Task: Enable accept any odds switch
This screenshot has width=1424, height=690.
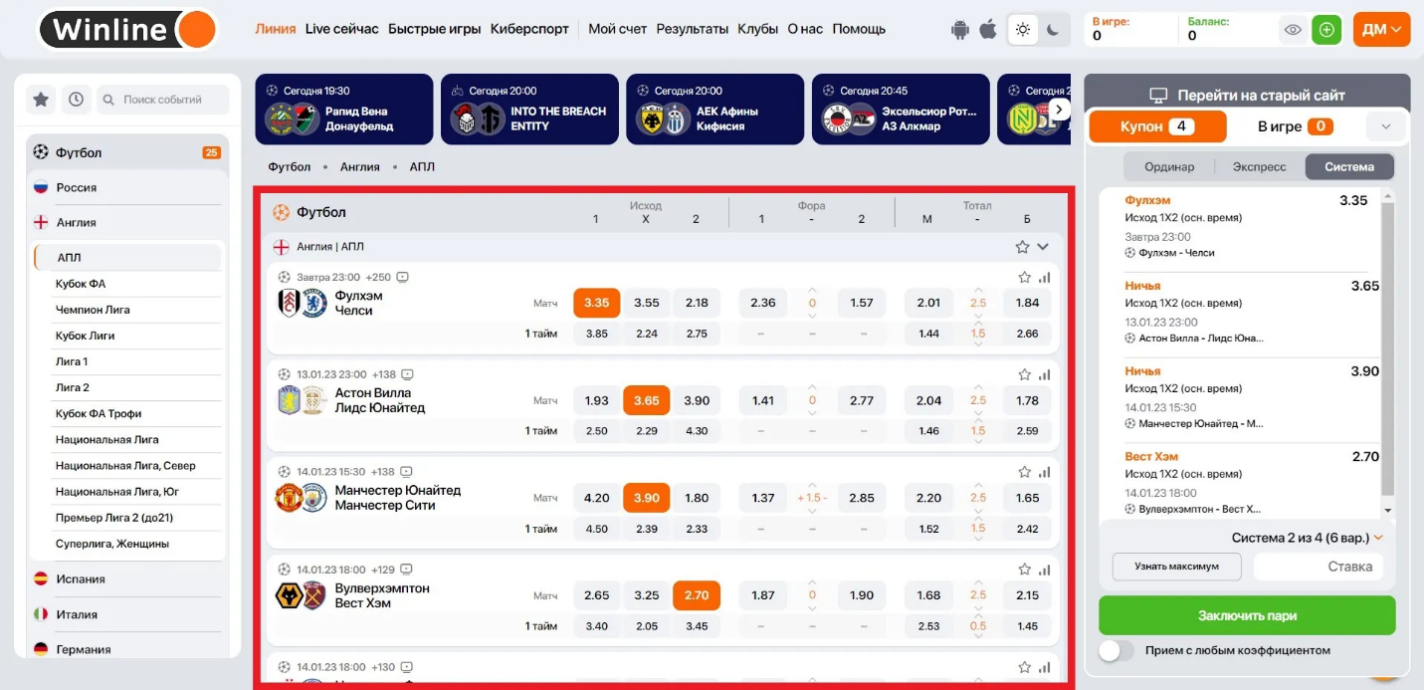Action: [1117, 650]
